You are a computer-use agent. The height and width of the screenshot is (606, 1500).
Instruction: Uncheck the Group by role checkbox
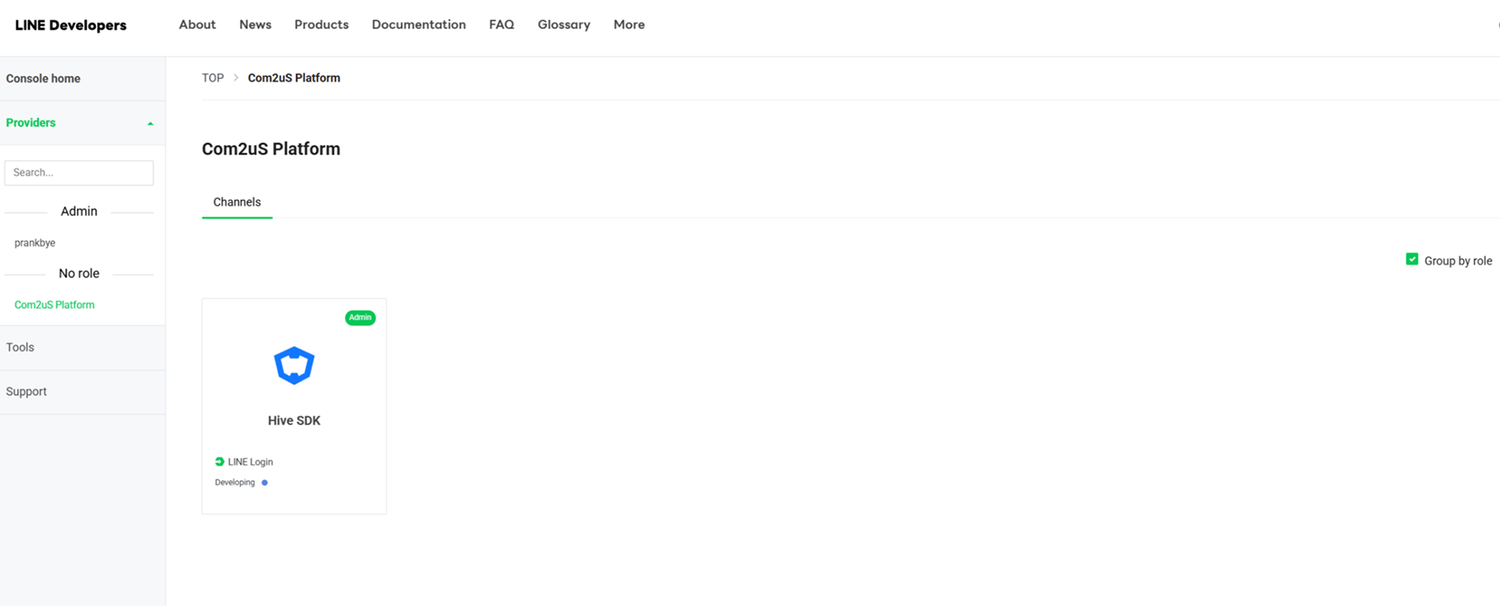pos(1411,260)
